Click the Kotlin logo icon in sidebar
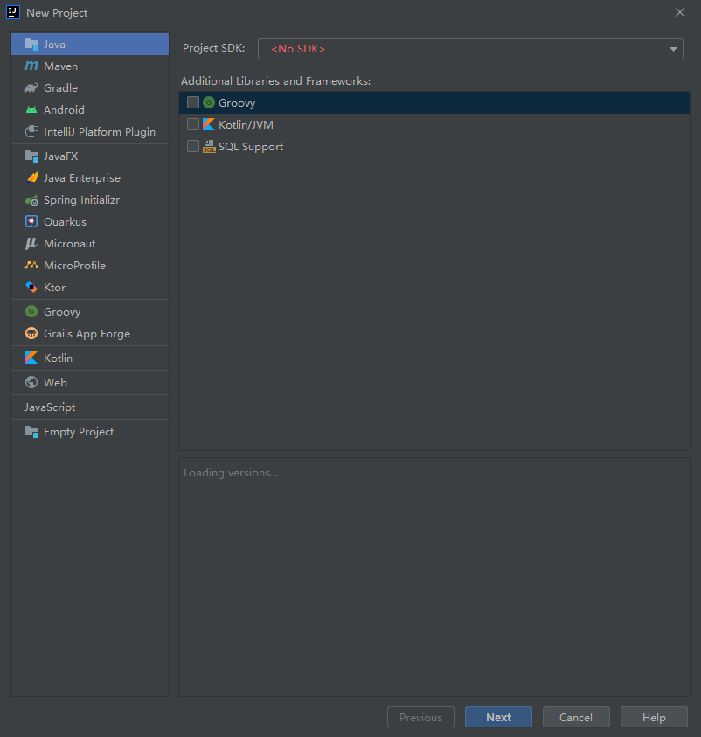The image size is (701, 737). pos(31,358)
